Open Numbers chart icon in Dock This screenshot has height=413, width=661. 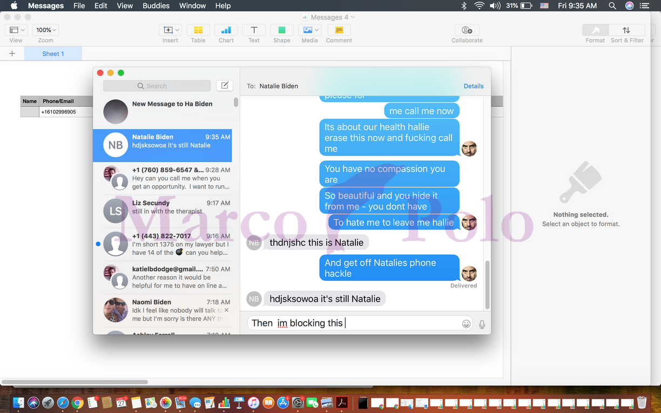(x=224, y=402)
